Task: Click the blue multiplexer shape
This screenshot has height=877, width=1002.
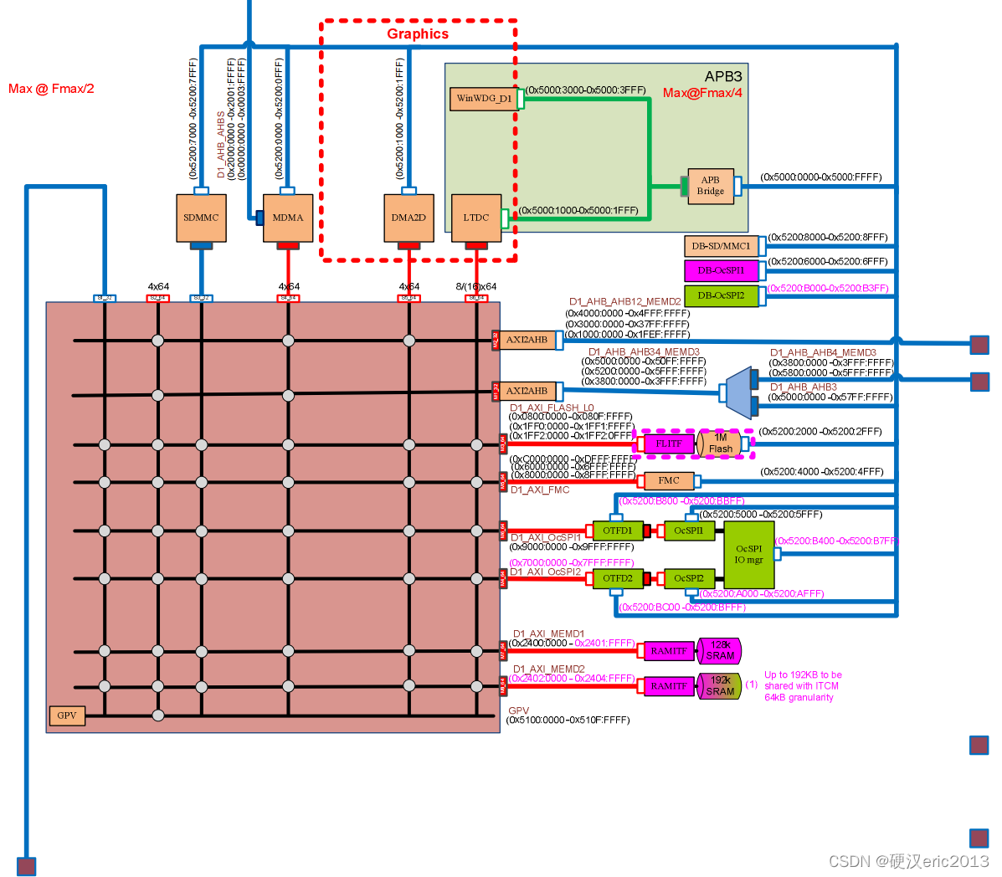Action: click(x=738, y=392)
